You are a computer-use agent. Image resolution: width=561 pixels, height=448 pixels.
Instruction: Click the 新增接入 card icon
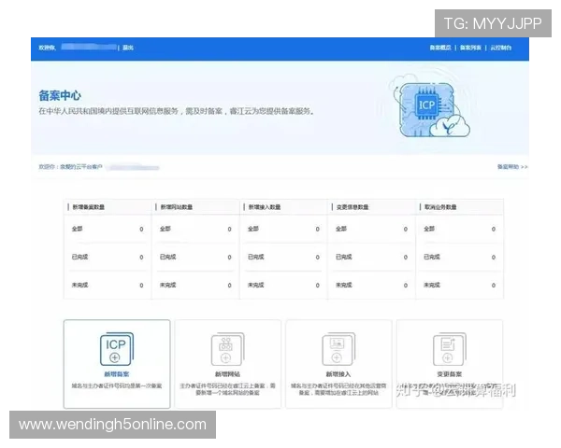pos(338,349)
